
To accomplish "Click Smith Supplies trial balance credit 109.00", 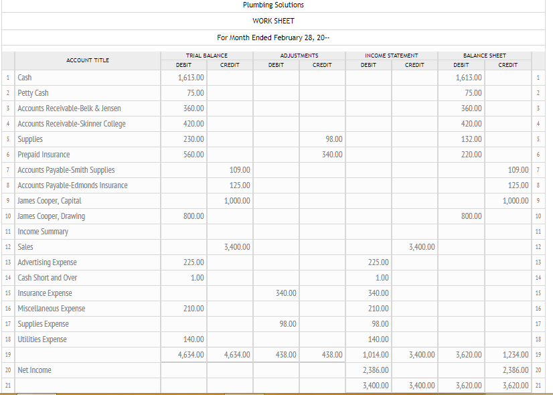I will 230,170.
